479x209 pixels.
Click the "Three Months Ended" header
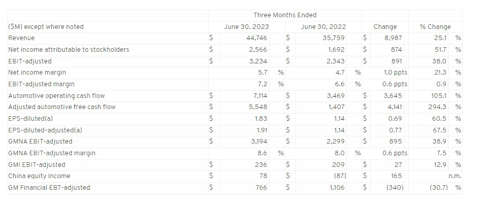285,15
